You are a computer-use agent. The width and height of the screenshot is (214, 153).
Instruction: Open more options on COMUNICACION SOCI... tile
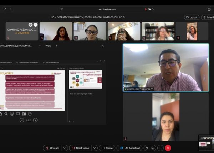click(35, 25)
